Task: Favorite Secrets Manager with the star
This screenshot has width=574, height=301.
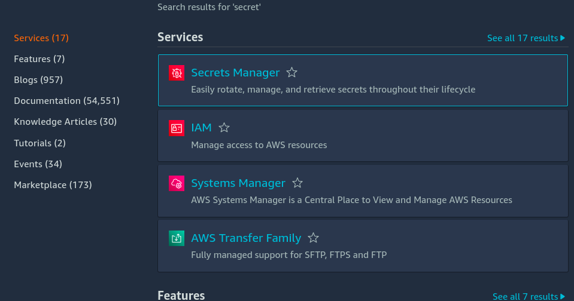Action: tap(292, 73)
